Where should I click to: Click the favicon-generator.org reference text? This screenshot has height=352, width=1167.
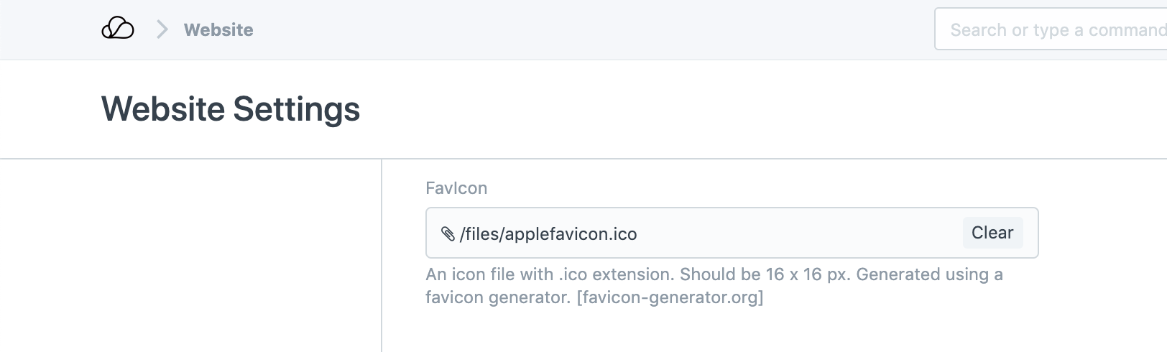pos(670,297)
